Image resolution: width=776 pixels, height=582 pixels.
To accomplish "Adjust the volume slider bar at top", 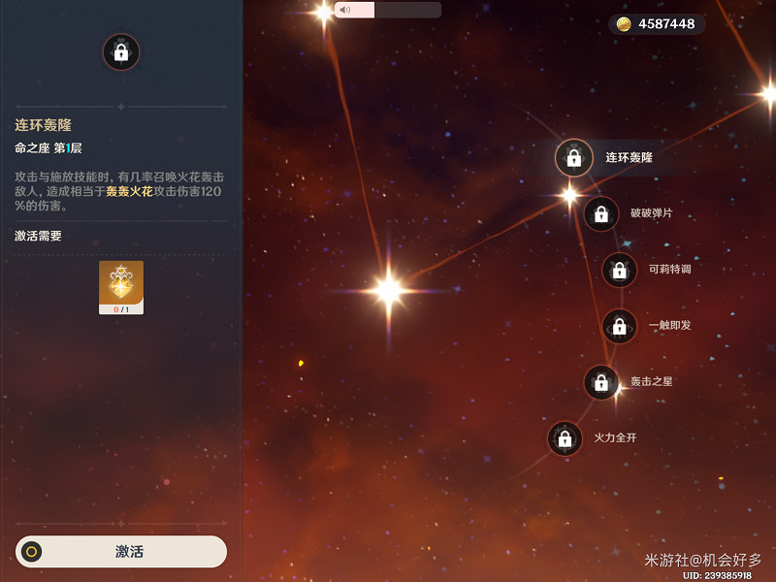I will tap(387, 10).
